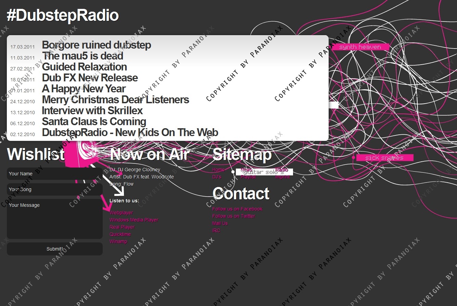Click the #DubstepRadio site title
Viewport: 457px width, 306px height.
click(x=63, y=16)
